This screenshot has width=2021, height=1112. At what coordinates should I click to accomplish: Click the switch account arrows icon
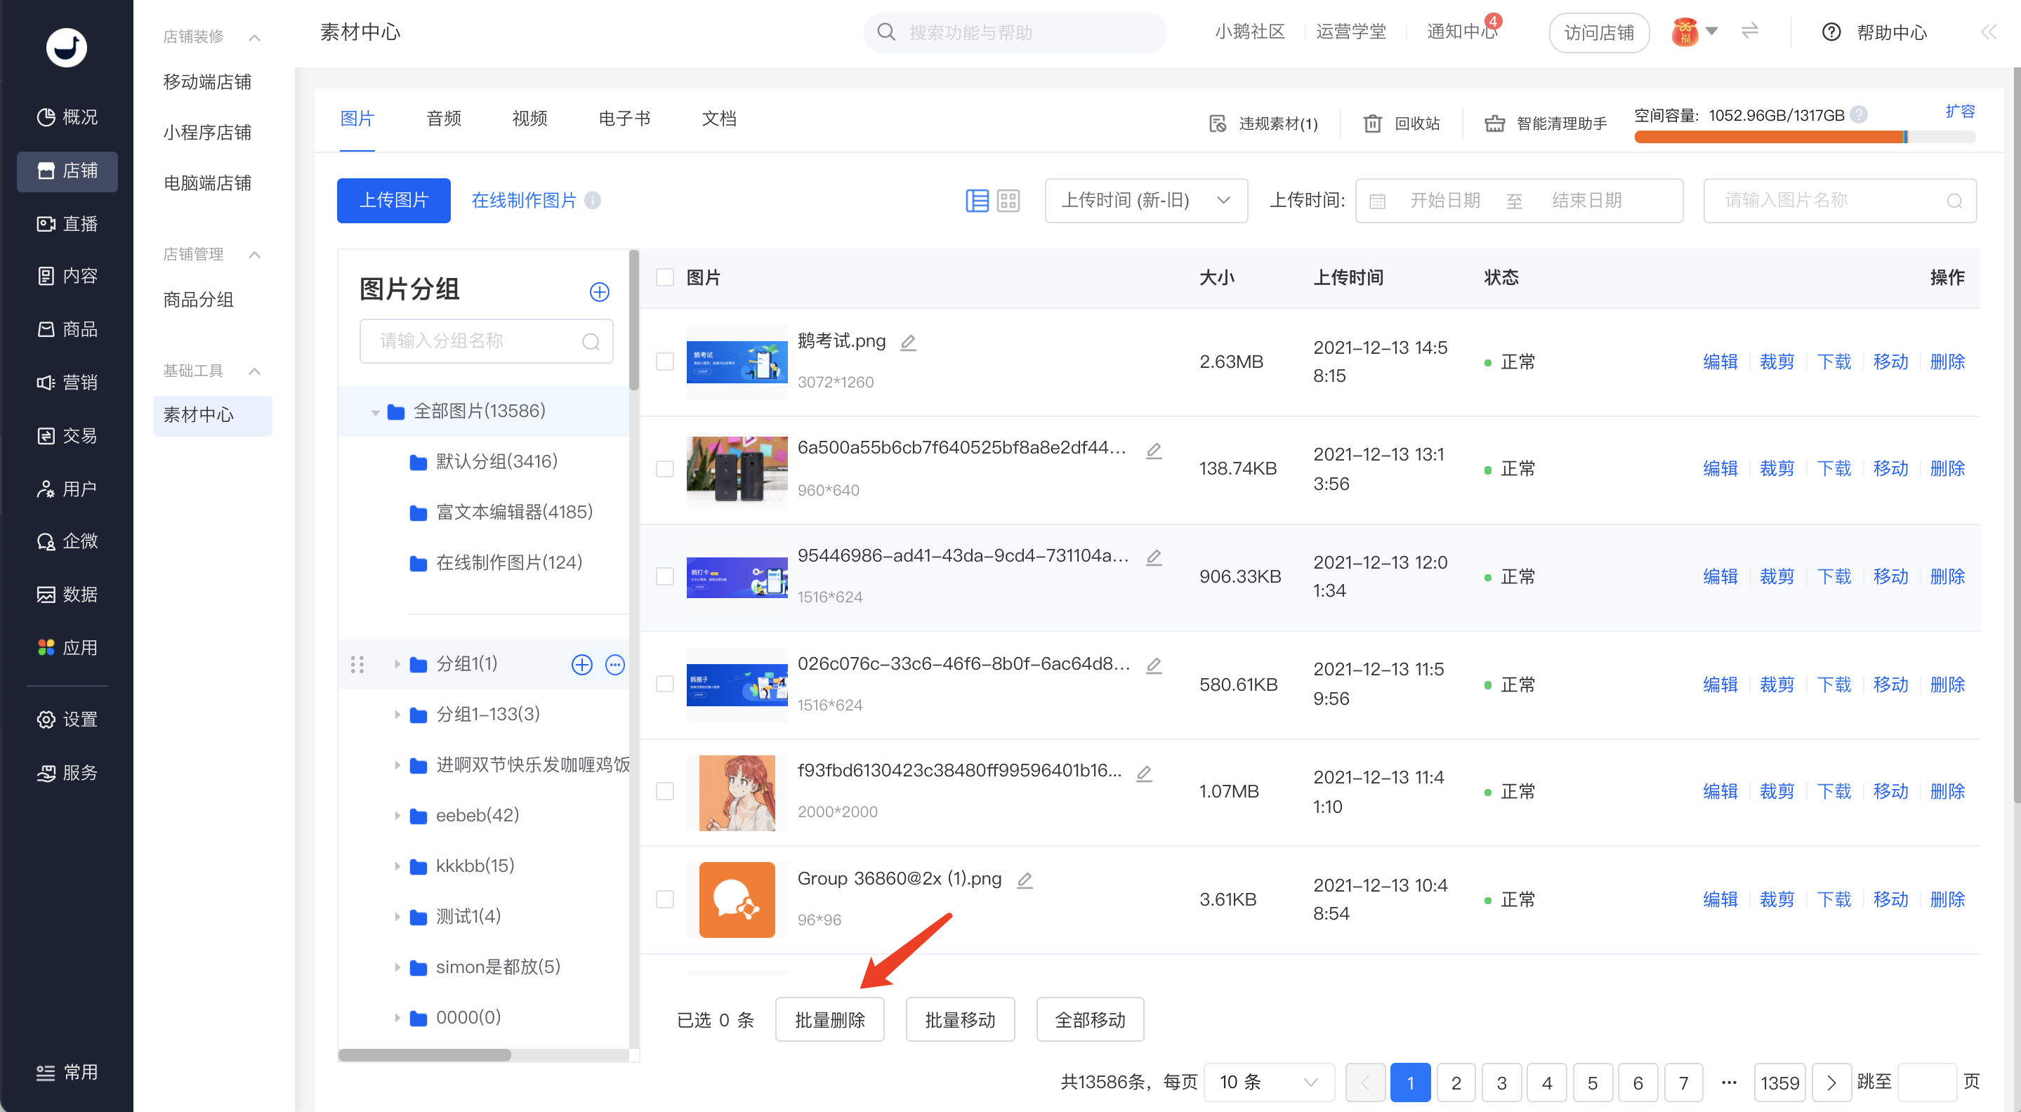click(x=1749, y=32)
